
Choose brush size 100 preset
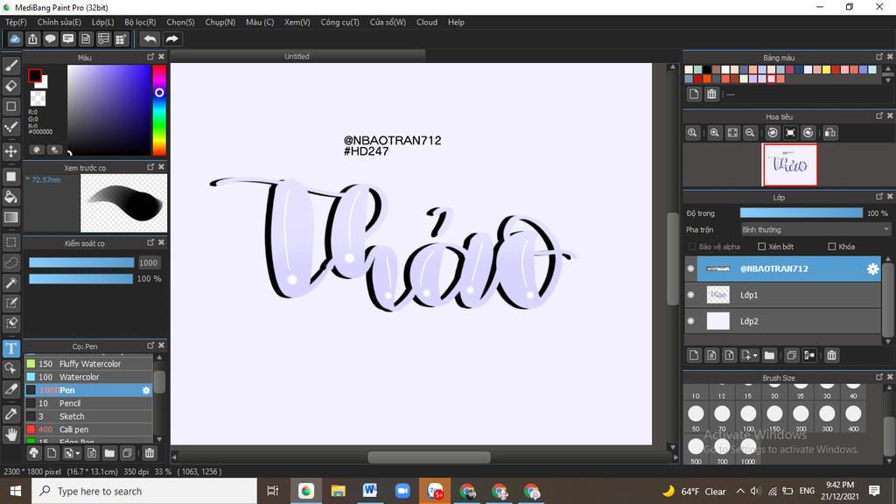748,417
